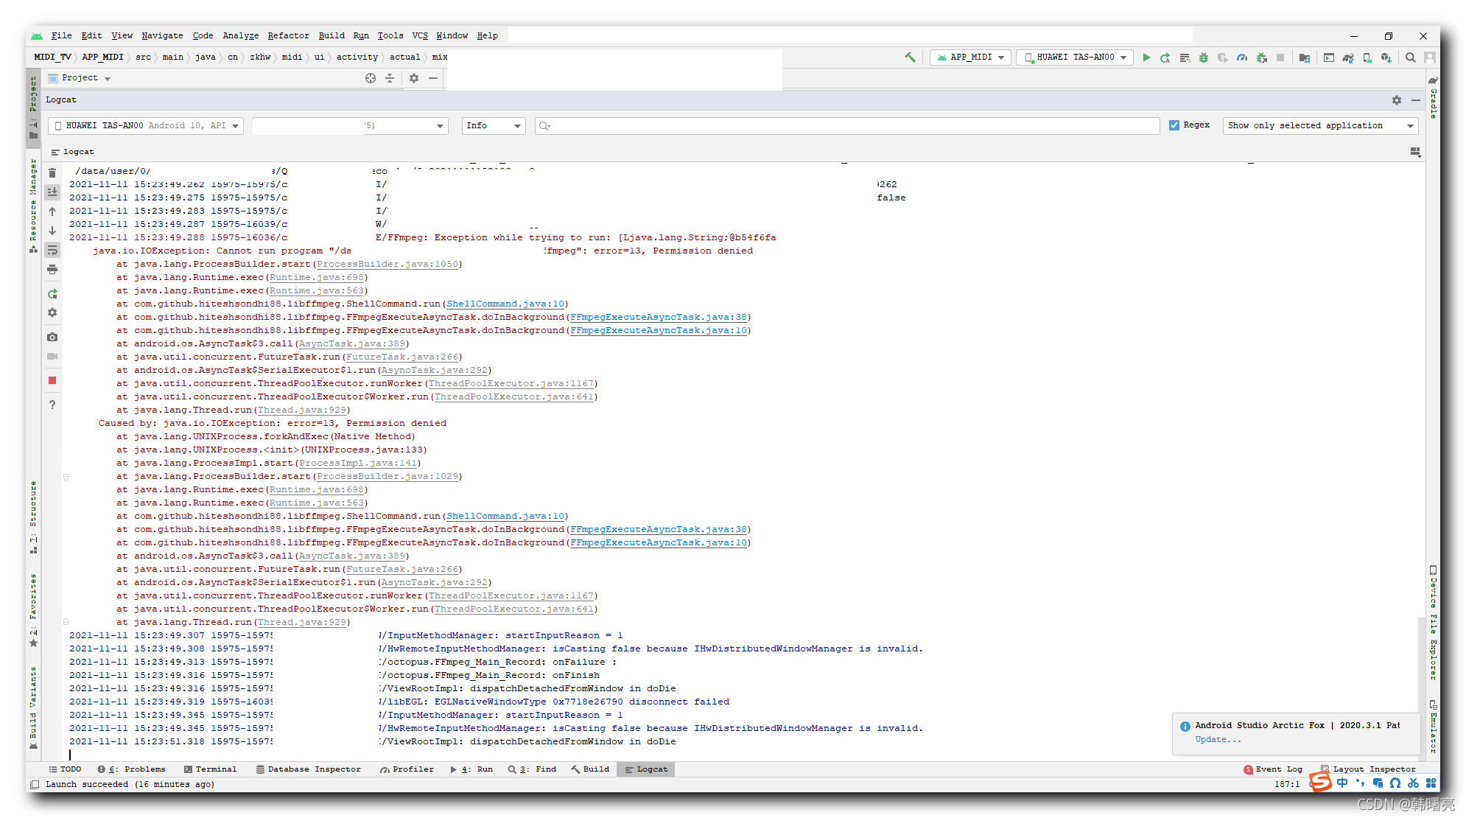Click the Make Project hammer icon
The width and height of the screenshot is (1466, 818).
(911, 57)
